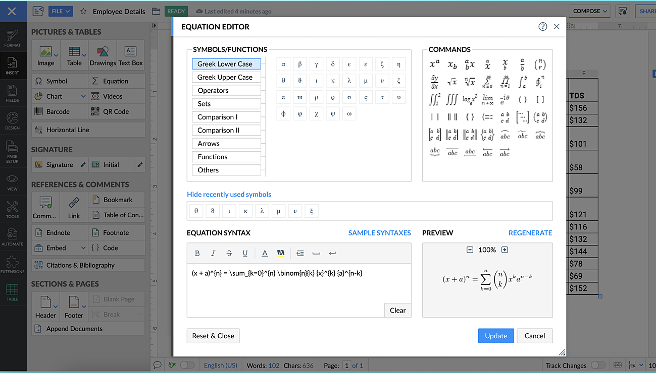Open the COMPOSE dropdown
The image size is (656, 373).
pyautogui.click(x=589, y=11)
